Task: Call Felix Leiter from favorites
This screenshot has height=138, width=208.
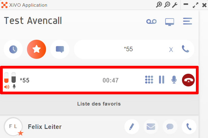Action: (189, 126)
